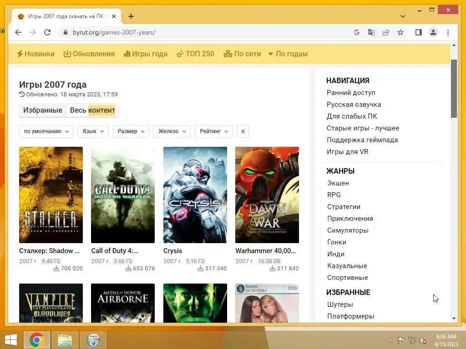Open the 'по умолчанию' sort dropdown
Image resolution: width=466 pixels, height=349 pixels.
[x=46, y=131]
